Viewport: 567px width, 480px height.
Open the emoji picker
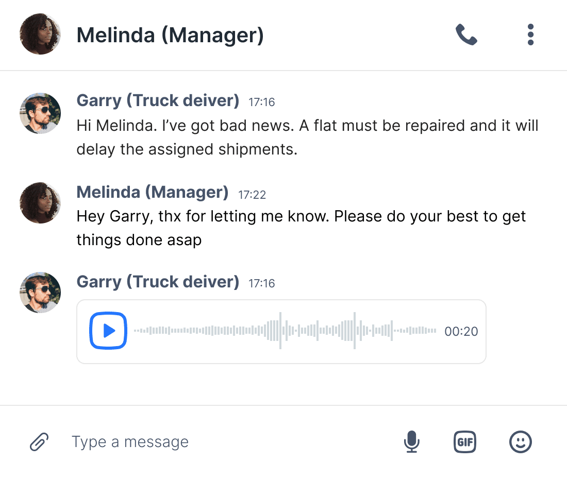pos(520,442)
